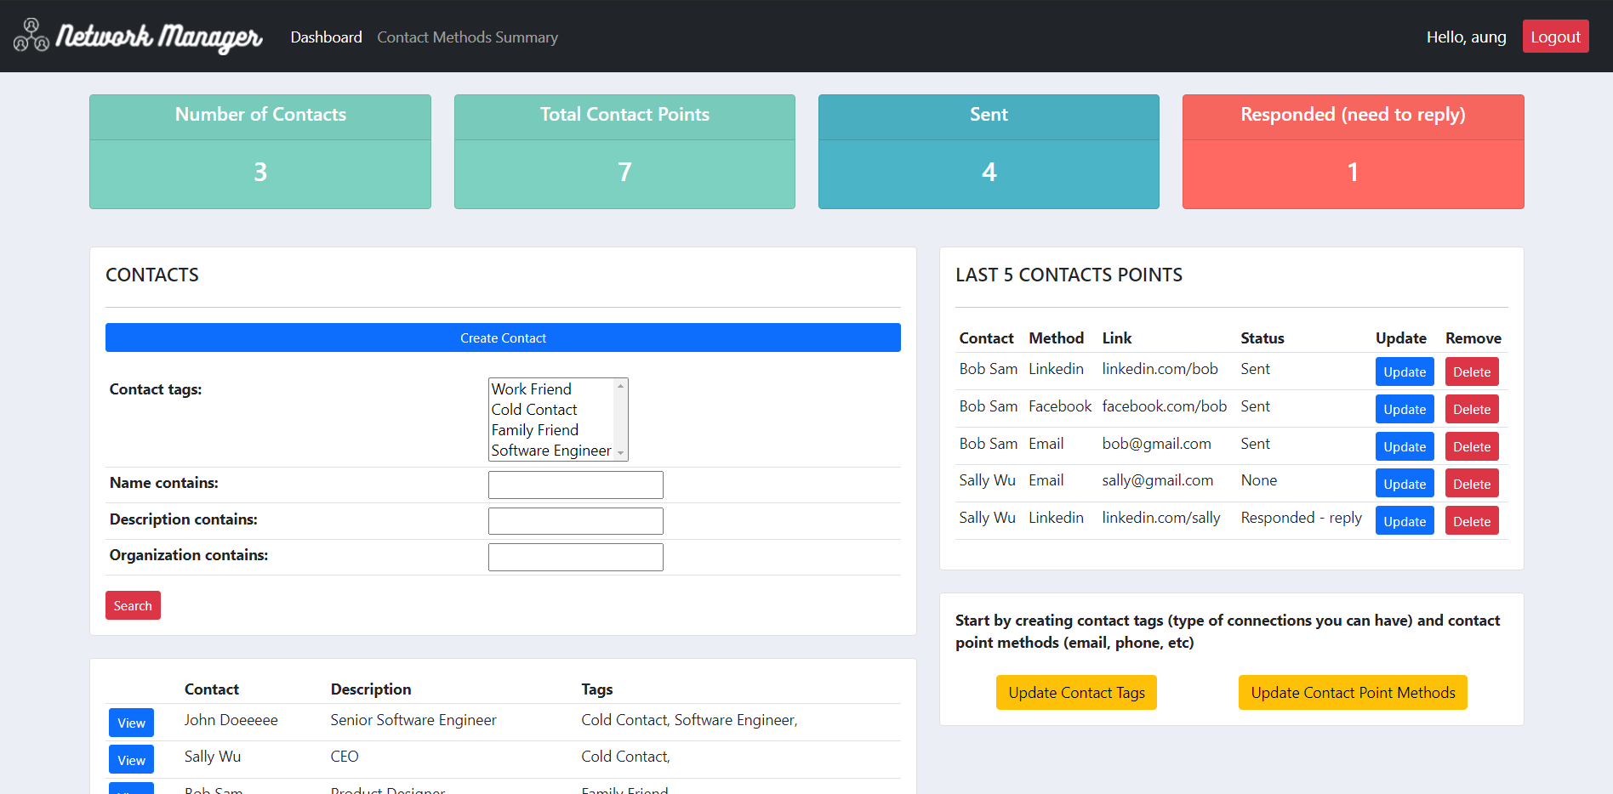The height and width of the screenshot is (794, 1613).
Task: View John Doeeeee's contact details
Action: (x=131, y=723)
